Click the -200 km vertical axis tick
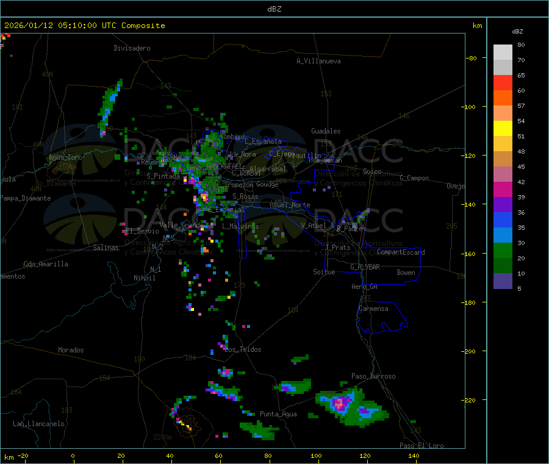This screenshot has height=464, width=549. pos(470,351)
